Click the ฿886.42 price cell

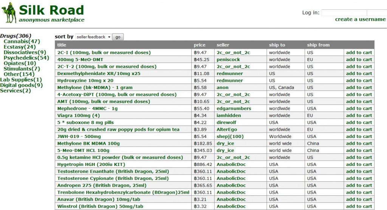pos(203,164)
